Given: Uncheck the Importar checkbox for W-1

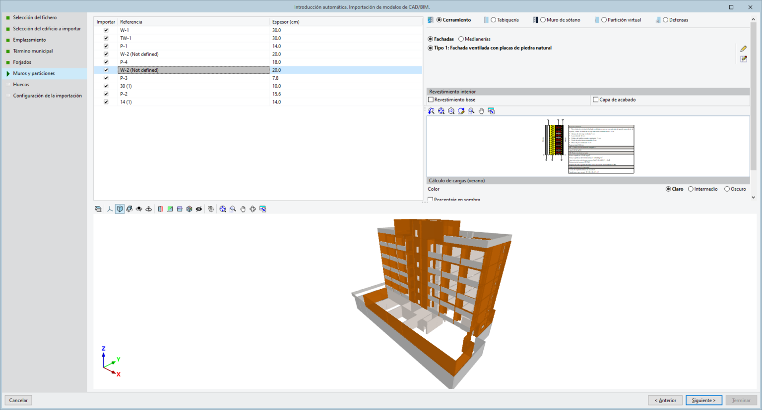Looking at the screenshot, I should pyautogui.click(x=106, y=30).
